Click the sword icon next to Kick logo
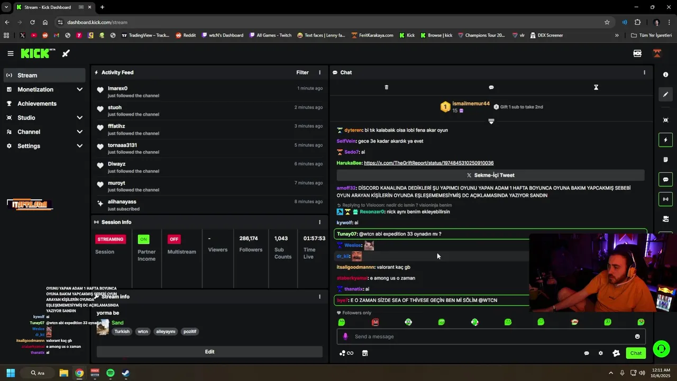 tap(66, 53)
